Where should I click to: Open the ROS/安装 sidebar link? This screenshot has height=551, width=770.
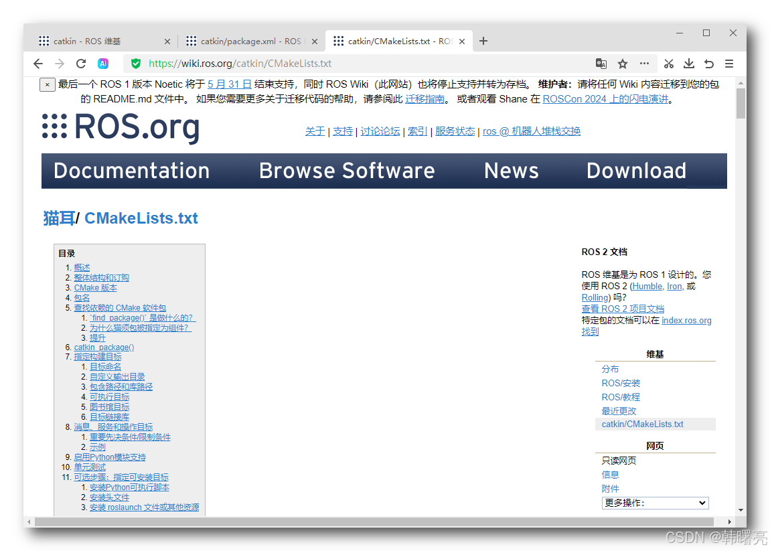pos(621,383)
